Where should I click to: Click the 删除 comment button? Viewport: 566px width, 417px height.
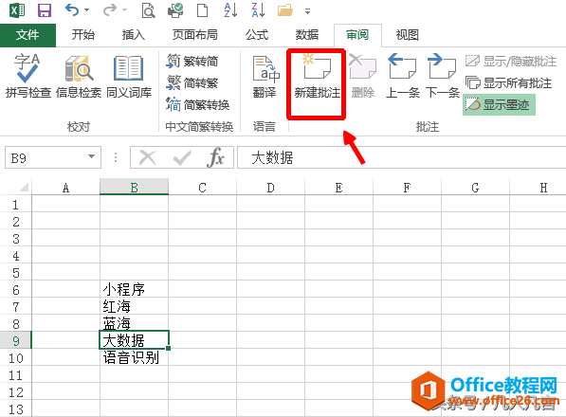pyautogui.click(x=363, y=76)
